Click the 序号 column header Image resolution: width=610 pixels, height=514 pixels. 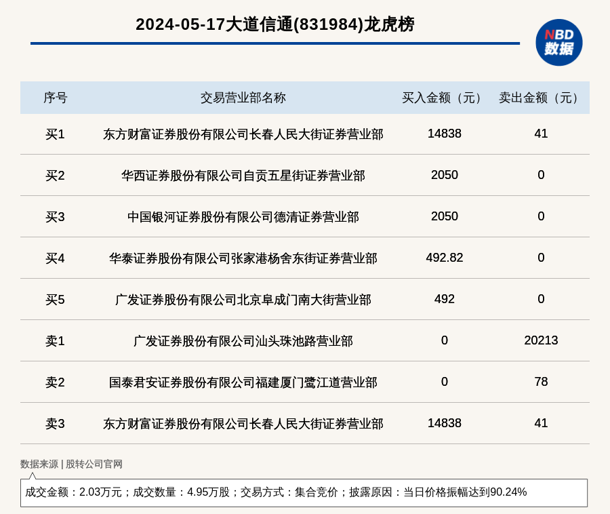coord(56,98)
